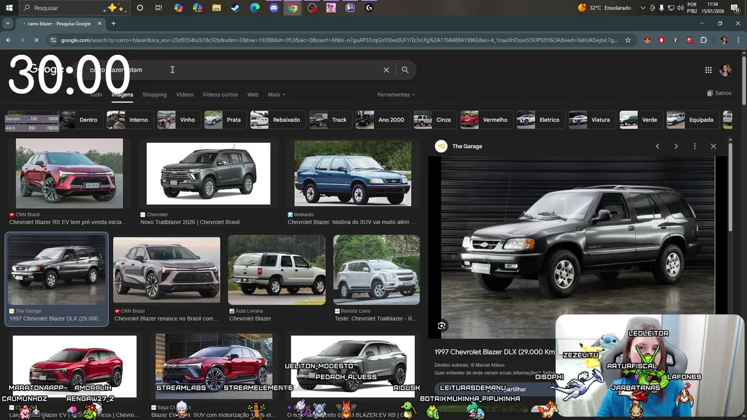This screenshot has height=420, width=747.
Task: View site information for google.com
Action: click(53, 40)
